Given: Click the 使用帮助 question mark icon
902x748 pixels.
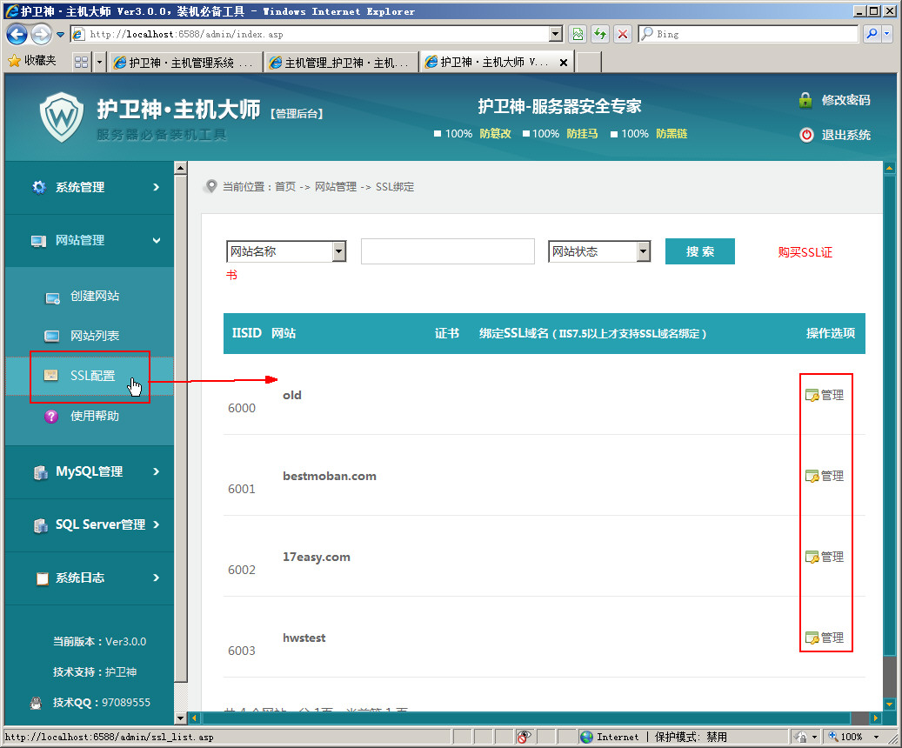Looking at the screenshot, I should (x=51, y=416).
